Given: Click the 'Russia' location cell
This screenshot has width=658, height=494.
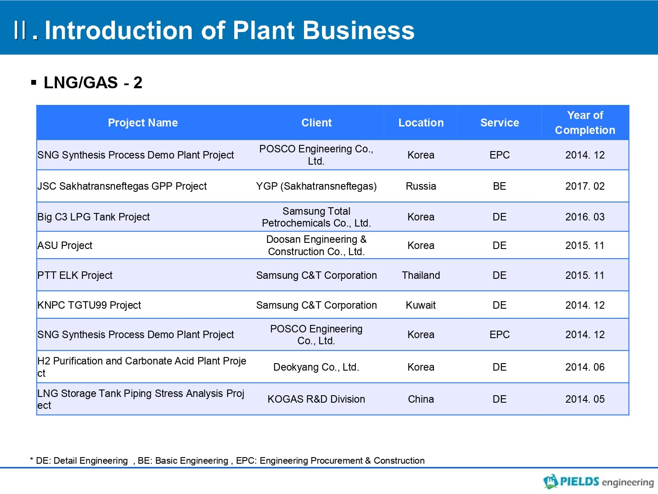Looking at the screenshot, I should coord(421,186).
